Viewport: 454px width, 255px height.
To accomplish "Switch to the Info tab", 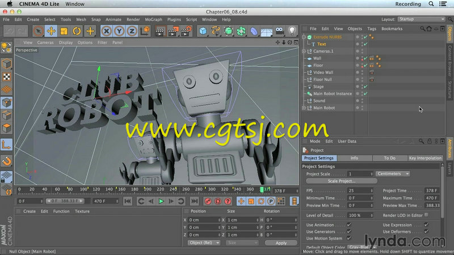I will [x=354, y=158].
